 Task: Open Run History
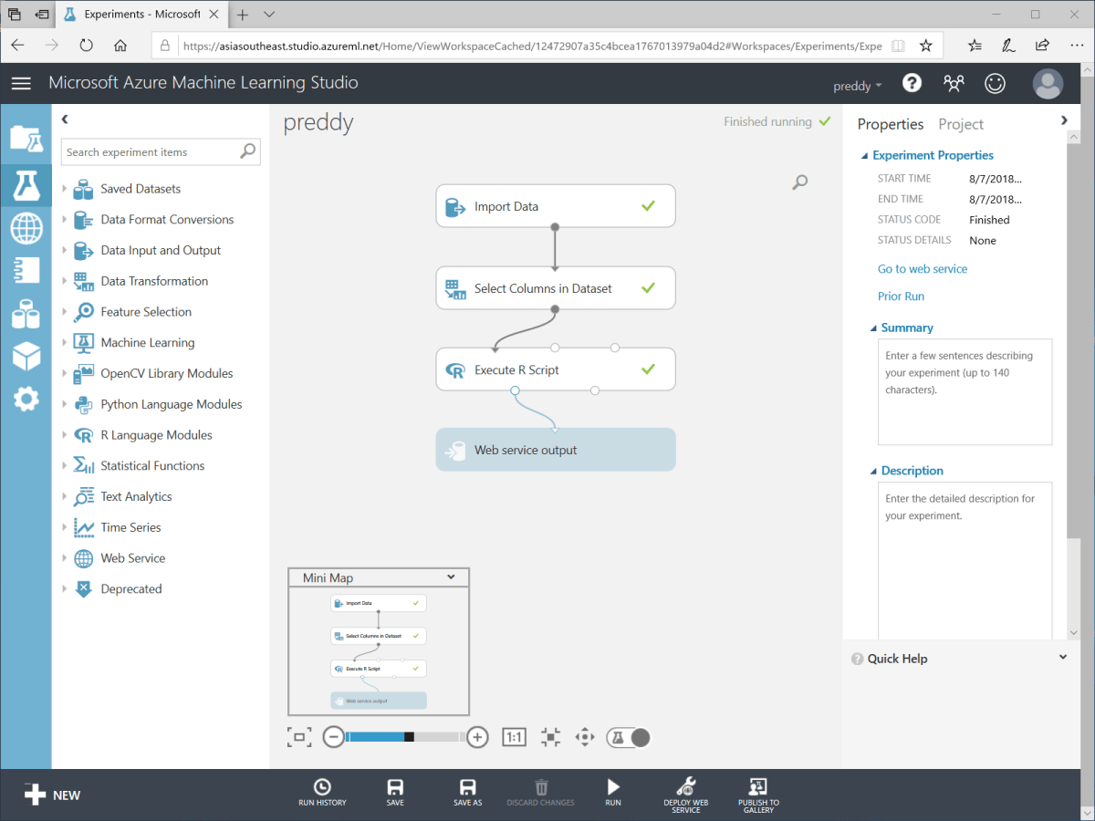[322, 792]
